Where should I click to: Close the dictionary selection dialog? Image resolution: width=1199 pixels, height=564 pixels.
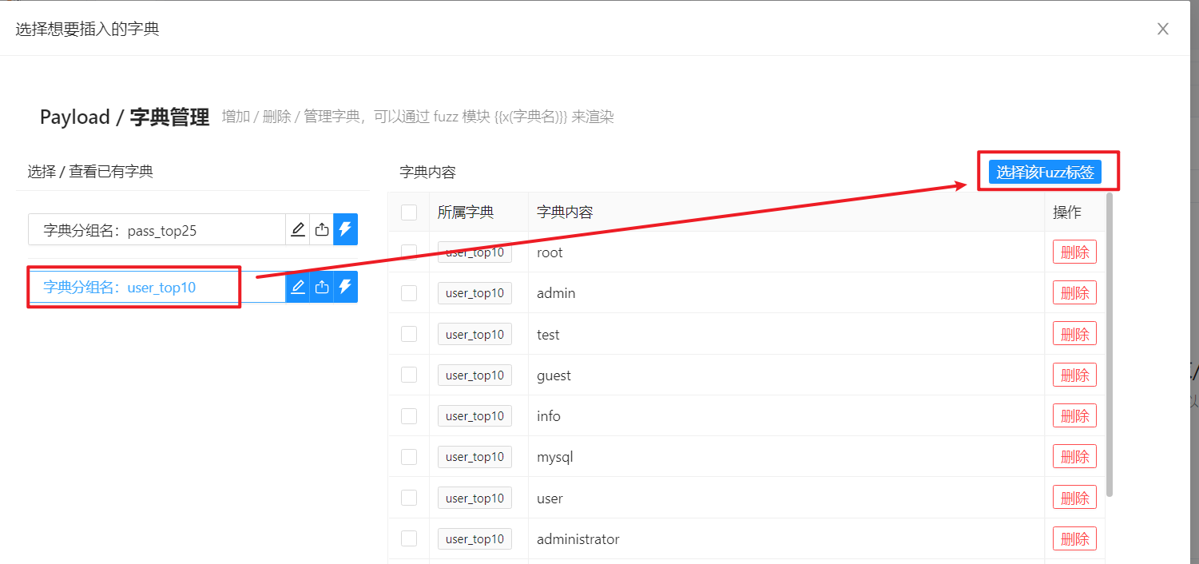[x=1163, y=29]
